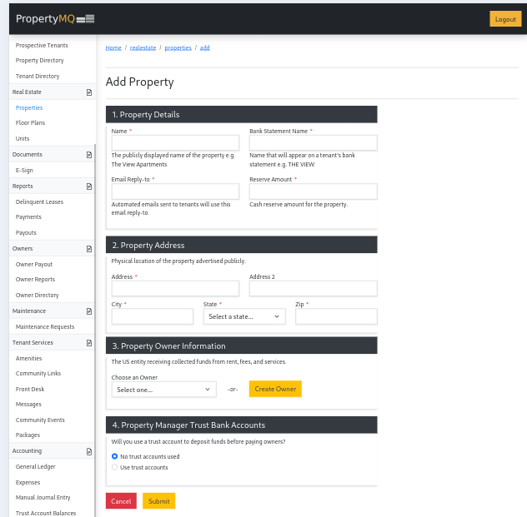
Task: Toggle the Reports section icon
Action: click(x=89, y=186)
